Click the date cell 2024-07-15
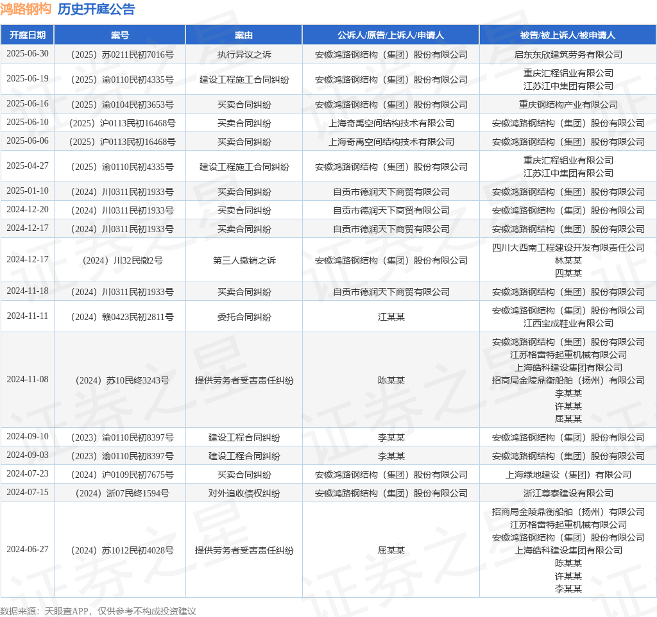The width and height of the screenshot is (657, 617). tap(28, 492)
